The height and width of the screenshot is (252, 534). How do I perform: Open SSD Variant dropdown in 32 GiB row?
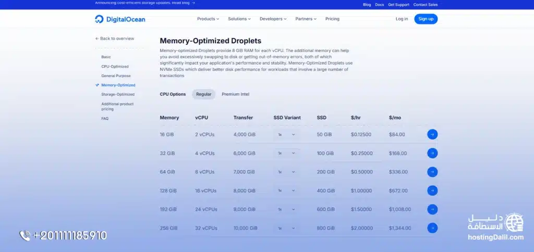point(286,154)
